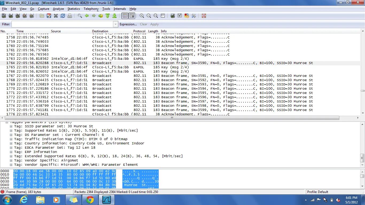Open the Capture menu
This screenshot has height=205, width=365.
click(x=44, y=9)
